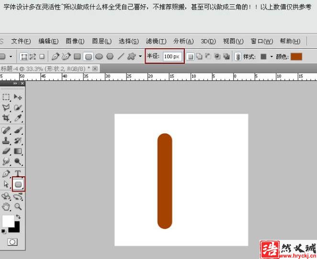
Task: Collapse the toolbox with double-arrow button
Action: point(15,83)
